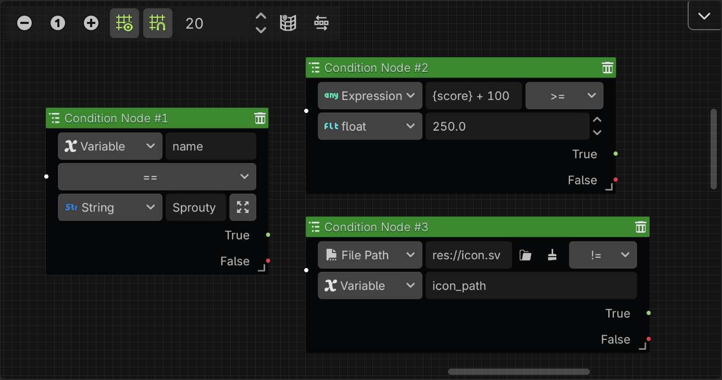This screenshot has width=722, height=380.
Task: Remove Condition Node #3 using its trash button
Action: [640, 227]
